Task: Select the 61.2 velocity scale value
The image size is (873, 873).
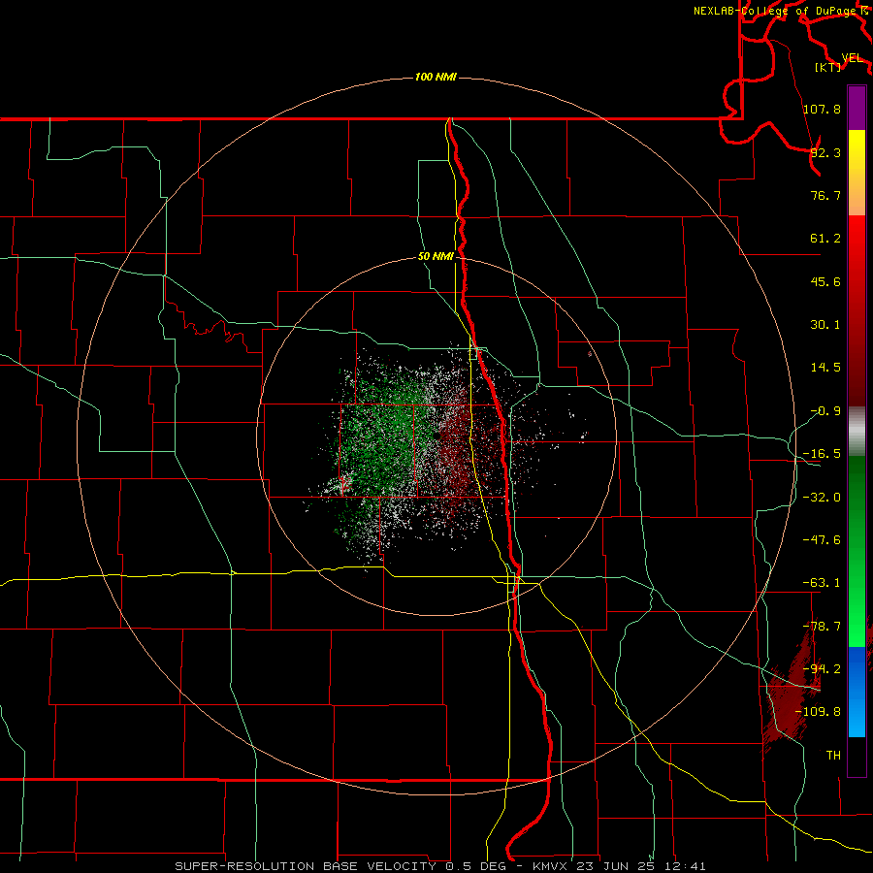Action: tap(825, 239)
